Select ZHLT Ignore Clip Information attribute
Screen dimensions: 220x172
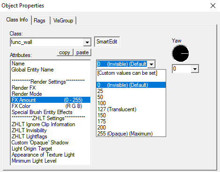tap(51, 124)
